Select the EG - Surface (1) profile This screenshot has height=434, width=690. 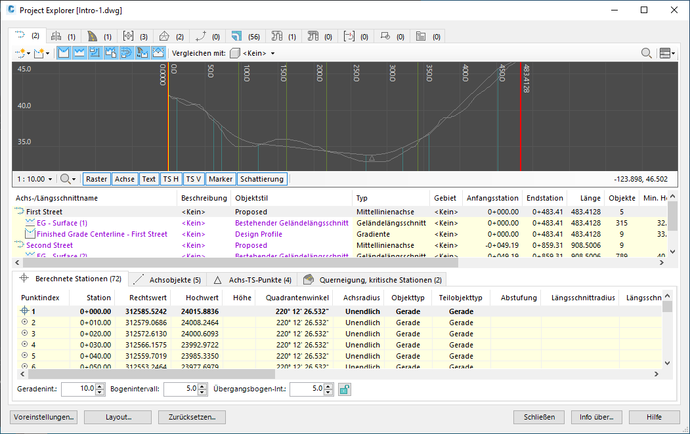tap(62, 223)
